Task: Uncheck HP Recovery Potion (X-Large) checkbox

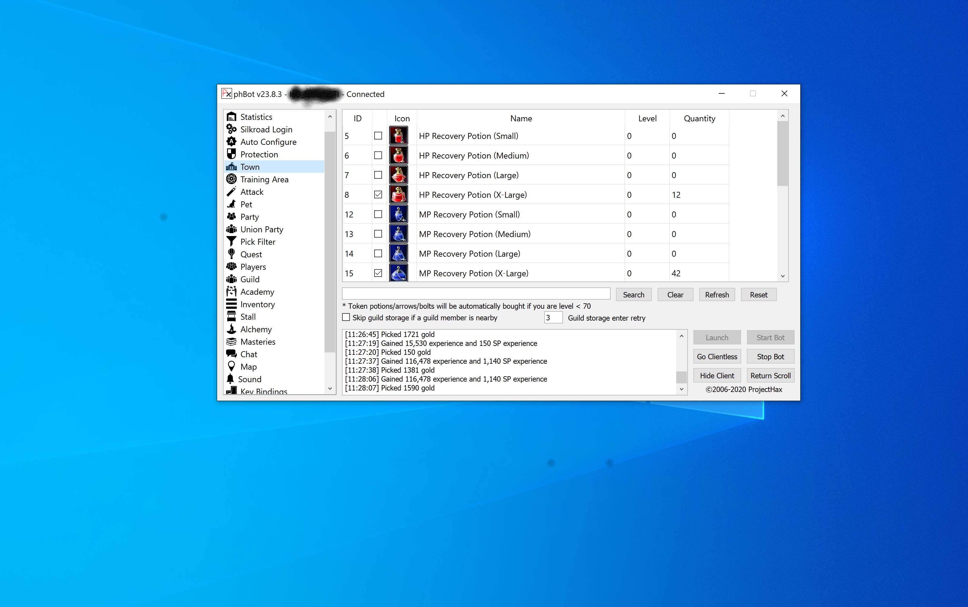Action: [378, 195]
